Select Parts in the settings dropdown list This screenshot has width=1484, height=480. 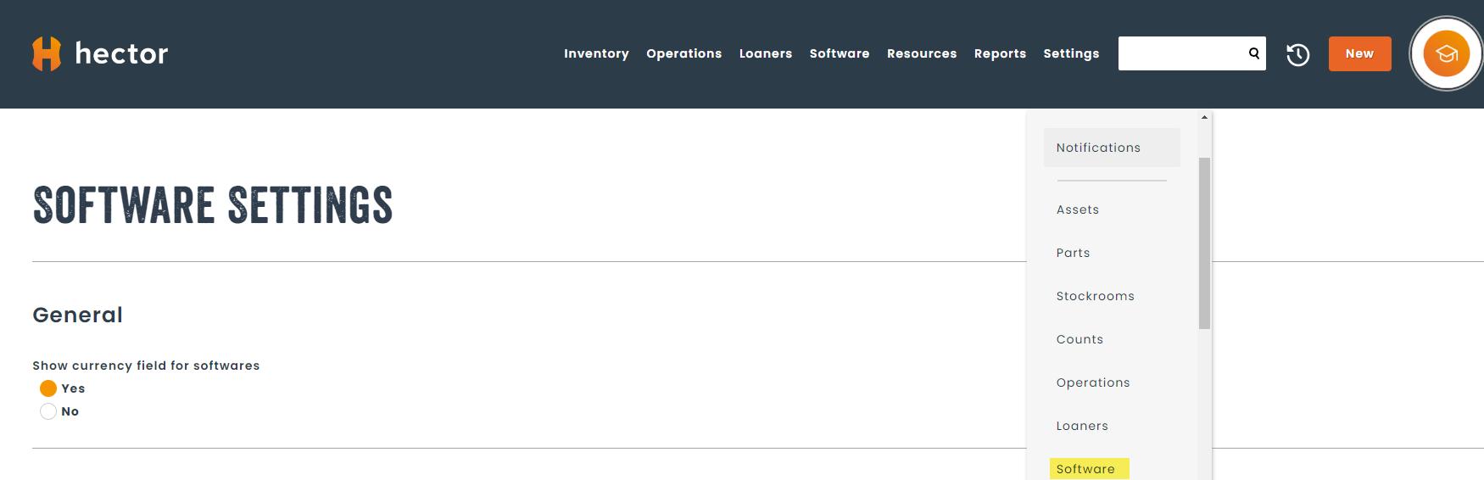(1074, 253)
